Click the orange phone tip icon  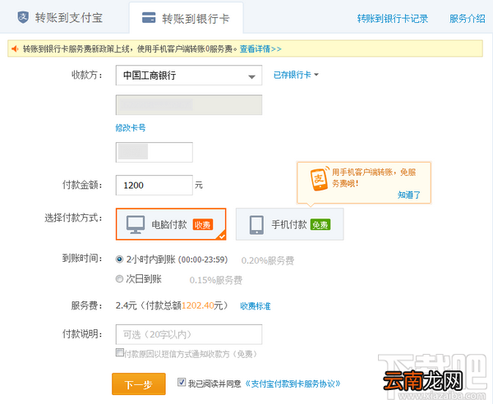pyautogui.click(x=319, y=179)
